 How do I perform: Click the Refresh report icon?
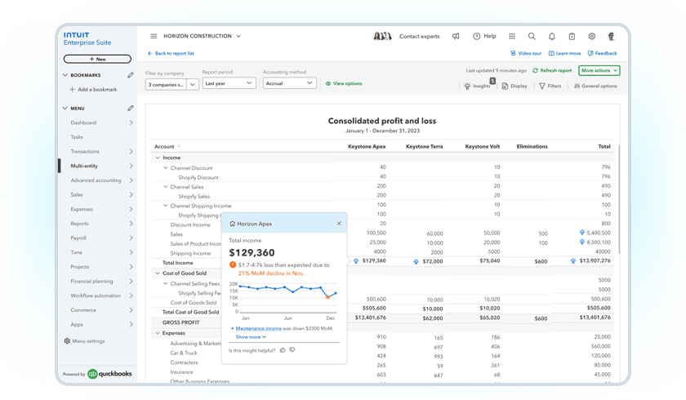coord(535,70)
